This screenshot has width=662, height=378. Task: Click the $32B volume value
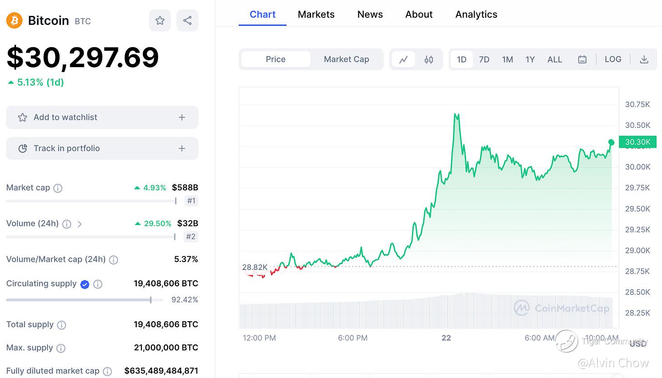click(188, 224)
